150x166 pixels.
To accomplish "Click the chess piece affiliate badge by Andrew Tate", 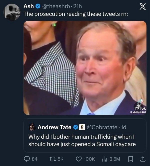I will pos(82,127).
